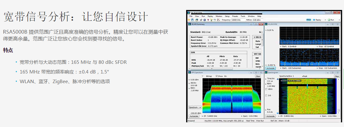Click the save disk toolbar icon
This screenshot has width=344, height=127.
tap(192, 20)
